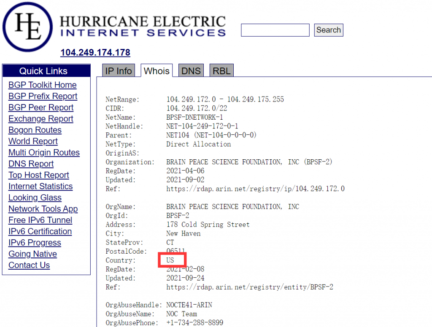Click the OrgName value BRAIN PEACE SCIENCE FOUNDATION, INC
The height and width of the screenshot is (327, 432).
point(233,207)
